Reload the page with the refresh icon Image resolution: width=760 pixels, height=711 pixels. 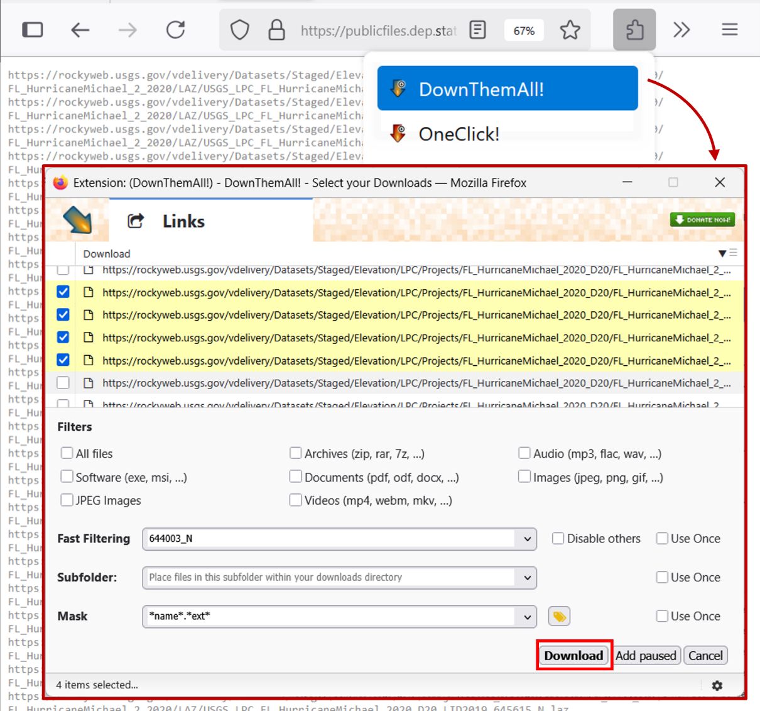point(175,30)
